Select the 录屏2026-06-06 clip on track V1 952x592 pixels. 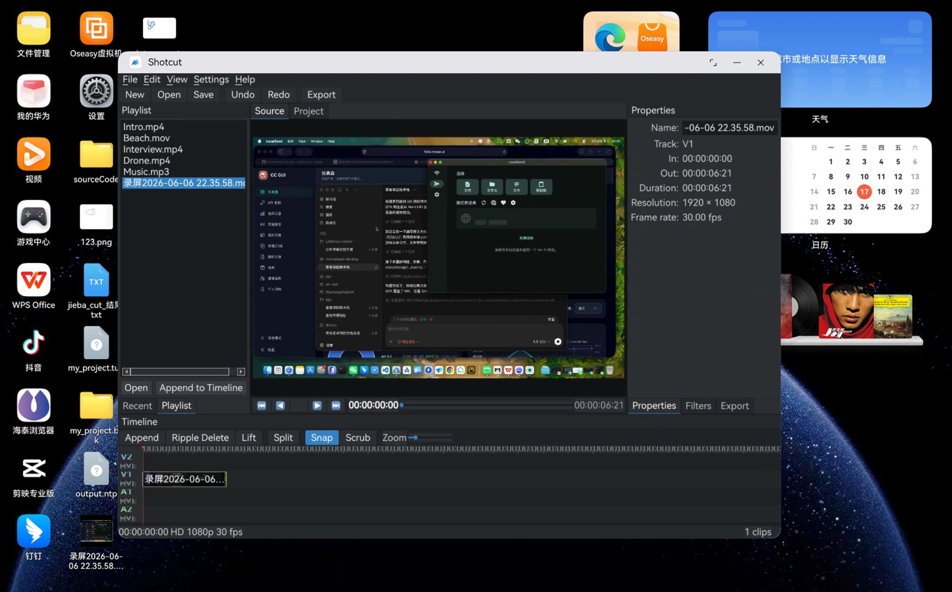(184, 479)
